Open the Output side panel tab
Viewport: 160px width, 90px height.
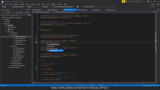(x=158, y=10)
